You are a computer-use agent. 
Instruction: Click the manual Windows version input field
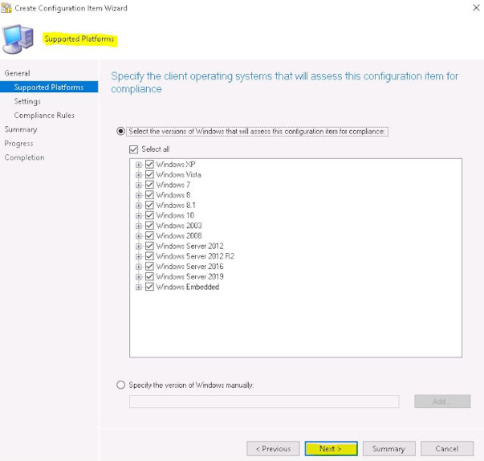[264, 401]
